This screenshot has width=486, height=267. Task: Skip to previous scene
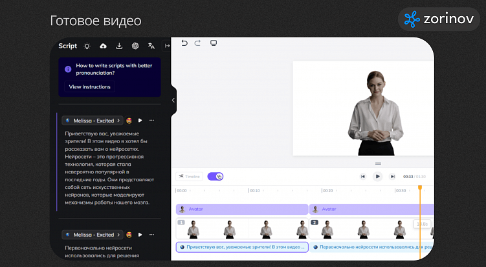(363, 177)
